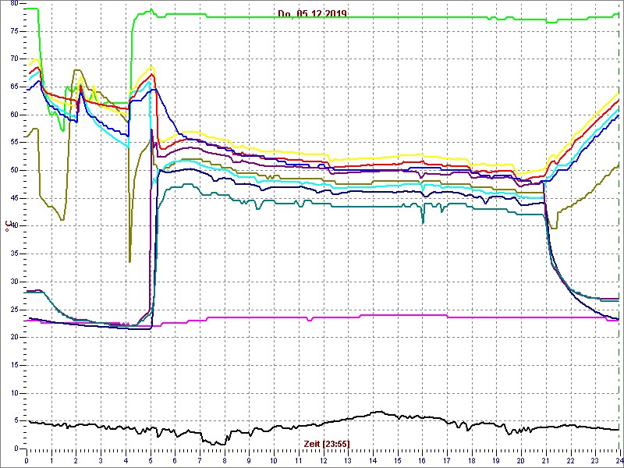Screen dimensions: 624x468
Task: Click hour 17 on the time axis
Action: coord(446,461)
